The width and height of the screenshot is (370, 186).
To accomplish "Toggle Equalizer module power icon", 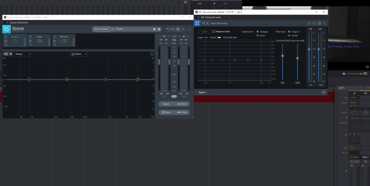I will click(x=6, y=37).
